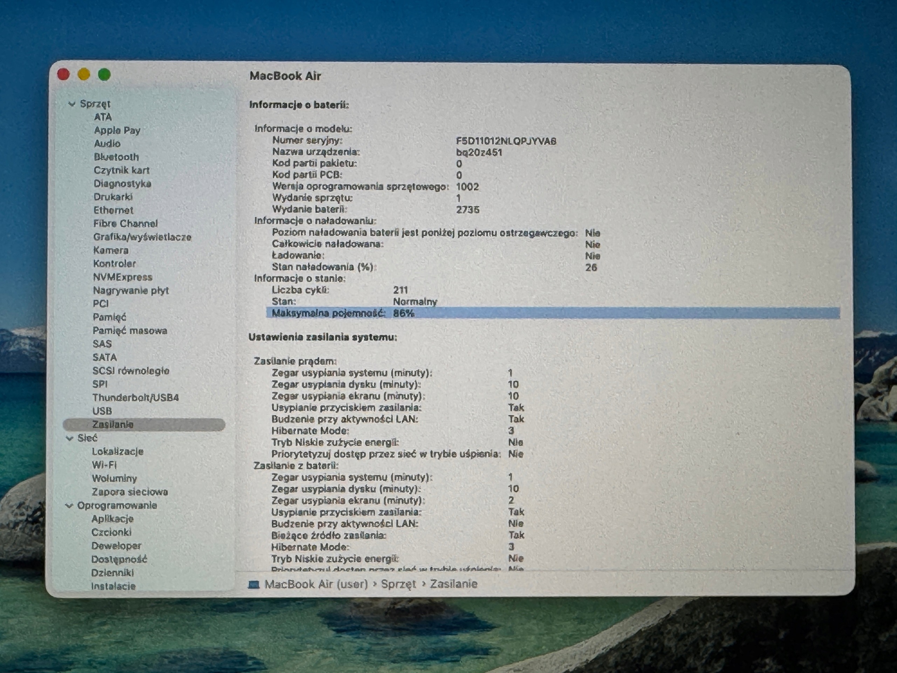Open the Diagnostyka entry
This screenshot has height=673, width=897.
tap(122, 184)
